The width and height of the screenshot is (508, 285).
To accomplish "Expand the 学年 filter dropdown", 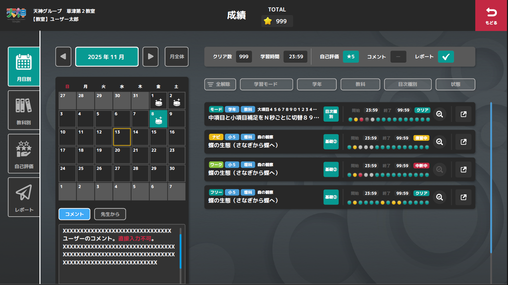I will pos(316,84).
